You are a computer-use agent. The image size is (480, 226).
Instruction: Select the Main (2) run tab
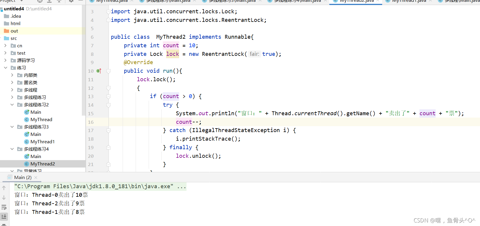[23, 178]
